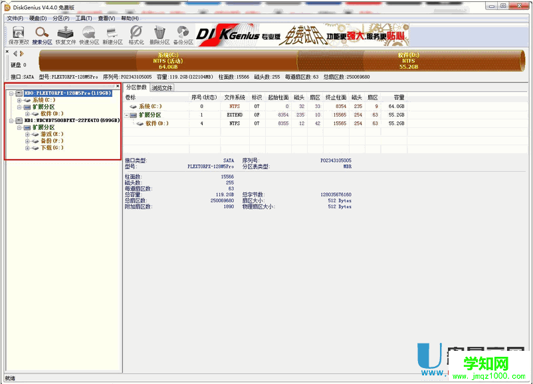Click the 恢复文件 recover files icon
This screenshot has height=384, width=533.
click(66, 35)
